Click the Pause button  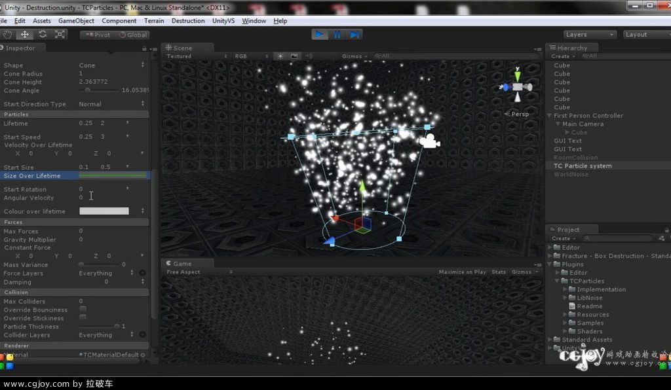pos(337,35)
